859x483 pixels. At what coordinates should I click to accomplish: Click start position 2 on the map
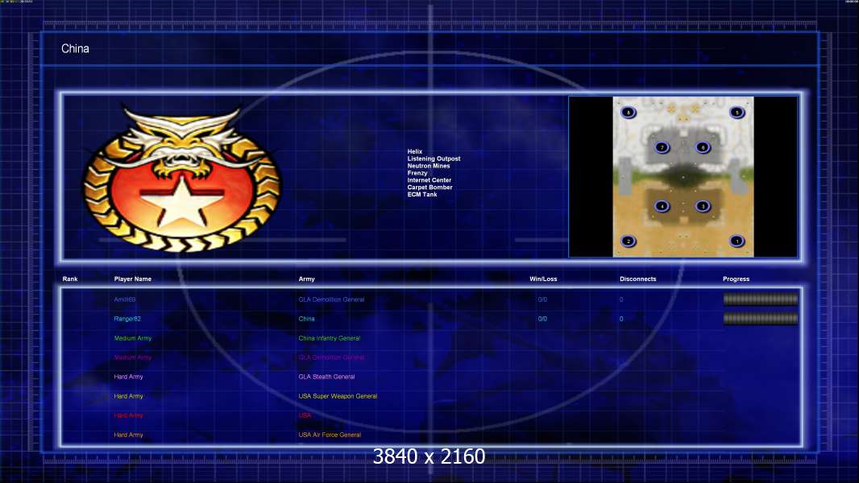[x=629, y=241]
